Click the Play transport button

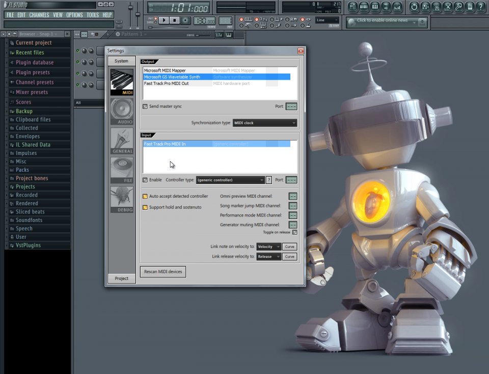coord(164,20)
